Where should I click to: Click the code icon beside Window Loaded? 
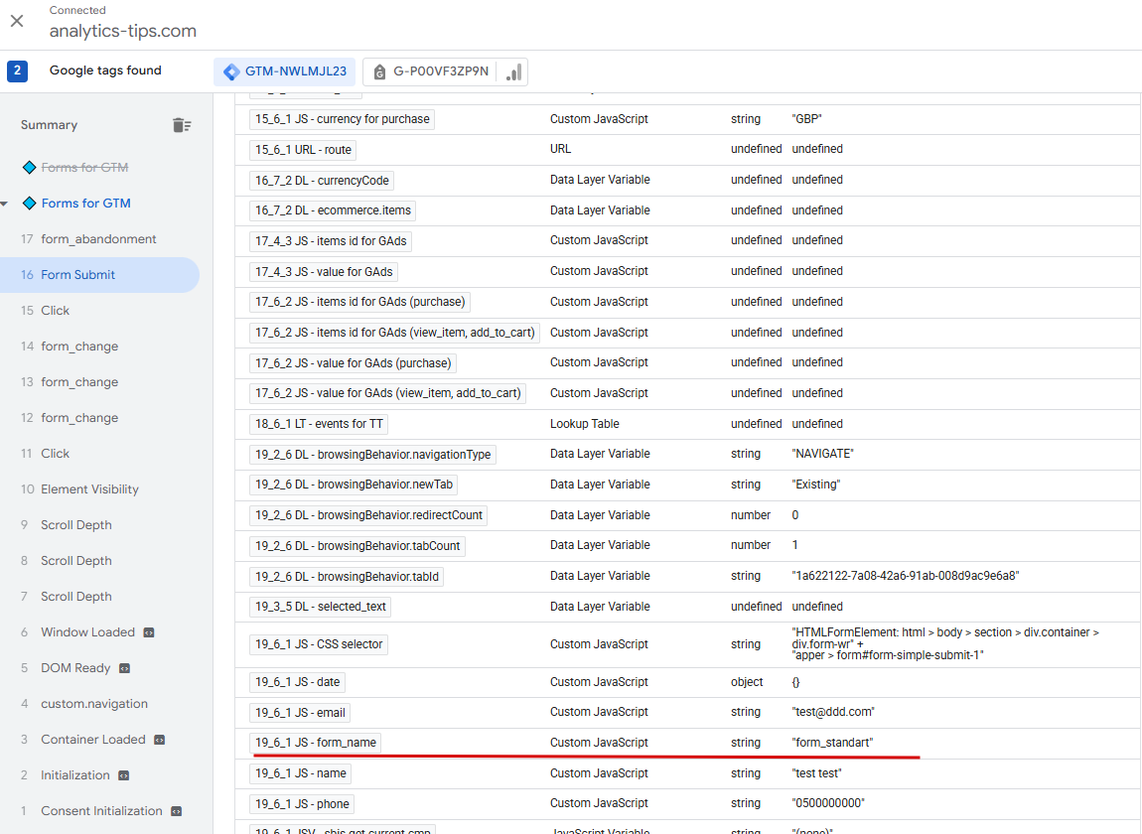[149, 632]
